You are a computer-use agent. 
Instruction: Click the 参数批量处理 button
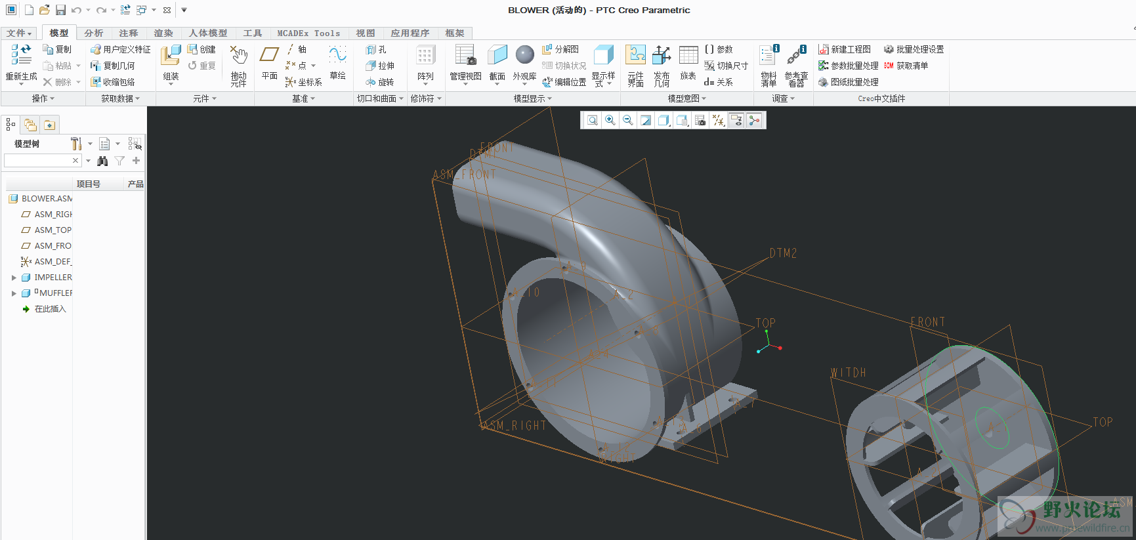tap(849, 66)
